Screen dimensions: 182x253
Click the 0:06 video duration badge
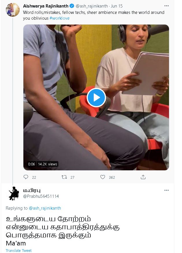click(31, 164)
